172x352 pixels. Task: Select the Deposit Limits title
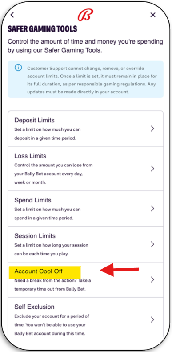34,120
